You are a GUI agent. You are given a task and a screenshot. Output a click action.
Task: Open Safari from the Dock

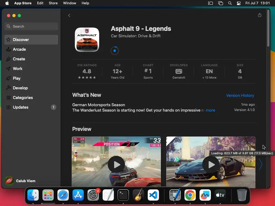coord(63,195)
